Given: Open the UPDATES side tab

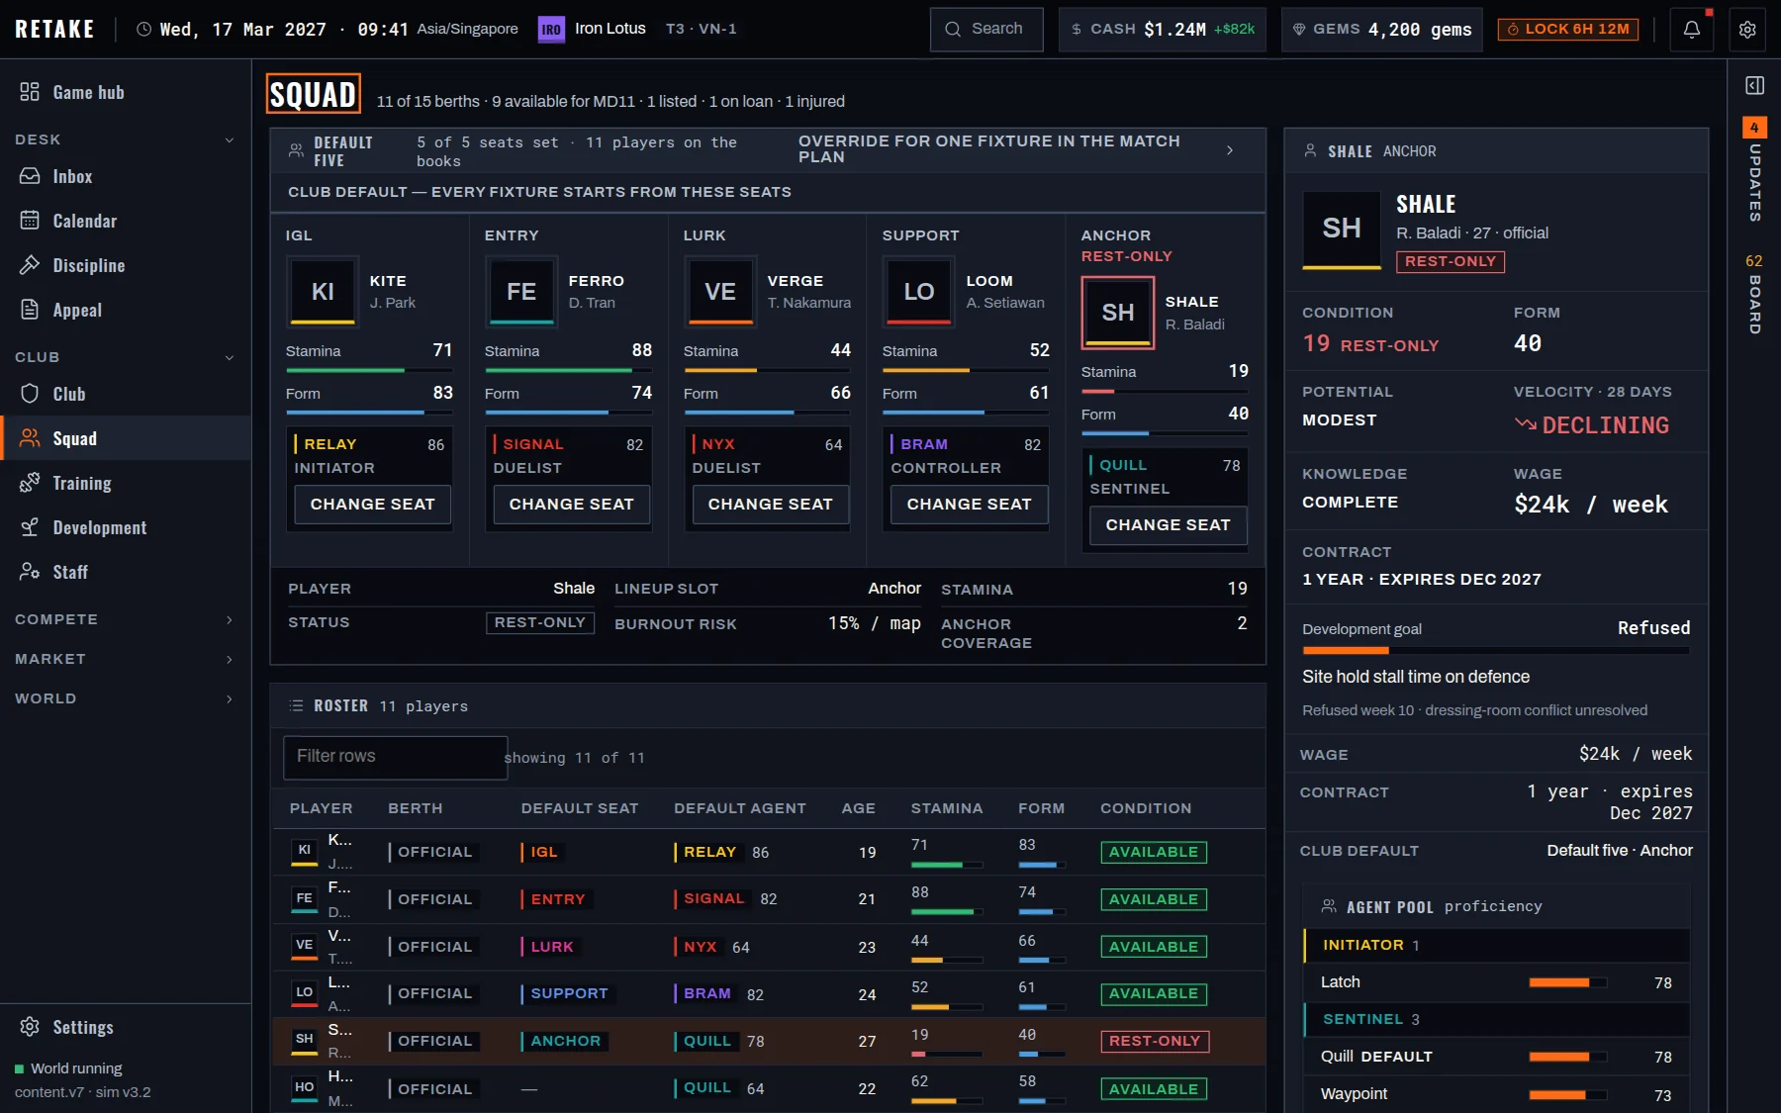Looking at the screenshot, I should click(1754, 170).
